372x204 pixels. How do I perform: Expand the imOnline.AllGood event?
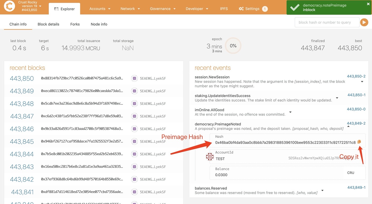click(290, 112)
